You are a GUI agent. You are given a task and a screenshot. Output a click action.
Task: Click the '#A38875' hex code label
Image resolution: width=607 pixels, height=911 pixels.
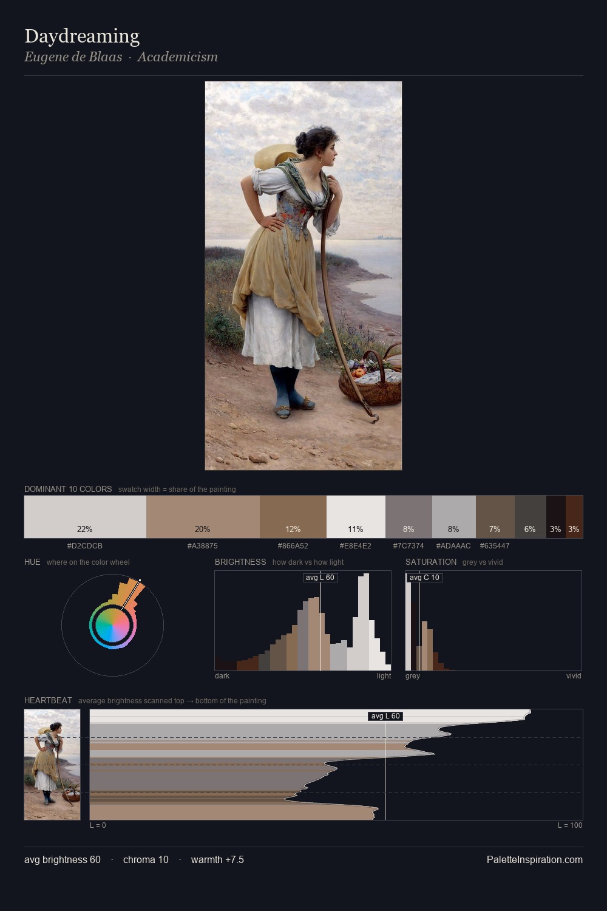tap(203, 546)
